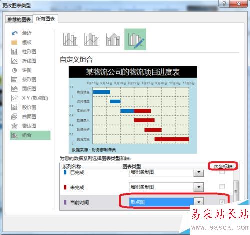Screen dimensions: 250x235
Task: Toggle secondary axis checkbox for 已完成 series
Action: point(222,172)
